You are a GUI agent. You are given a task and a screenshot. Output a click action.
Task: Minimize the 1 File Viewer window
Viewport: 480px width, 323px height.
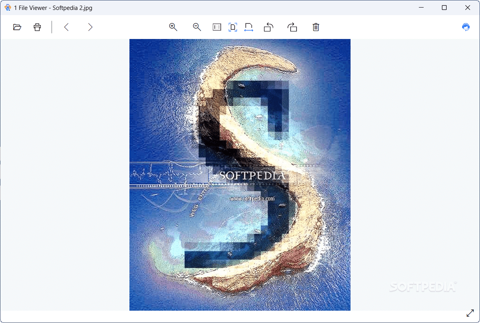coord(422,8)
